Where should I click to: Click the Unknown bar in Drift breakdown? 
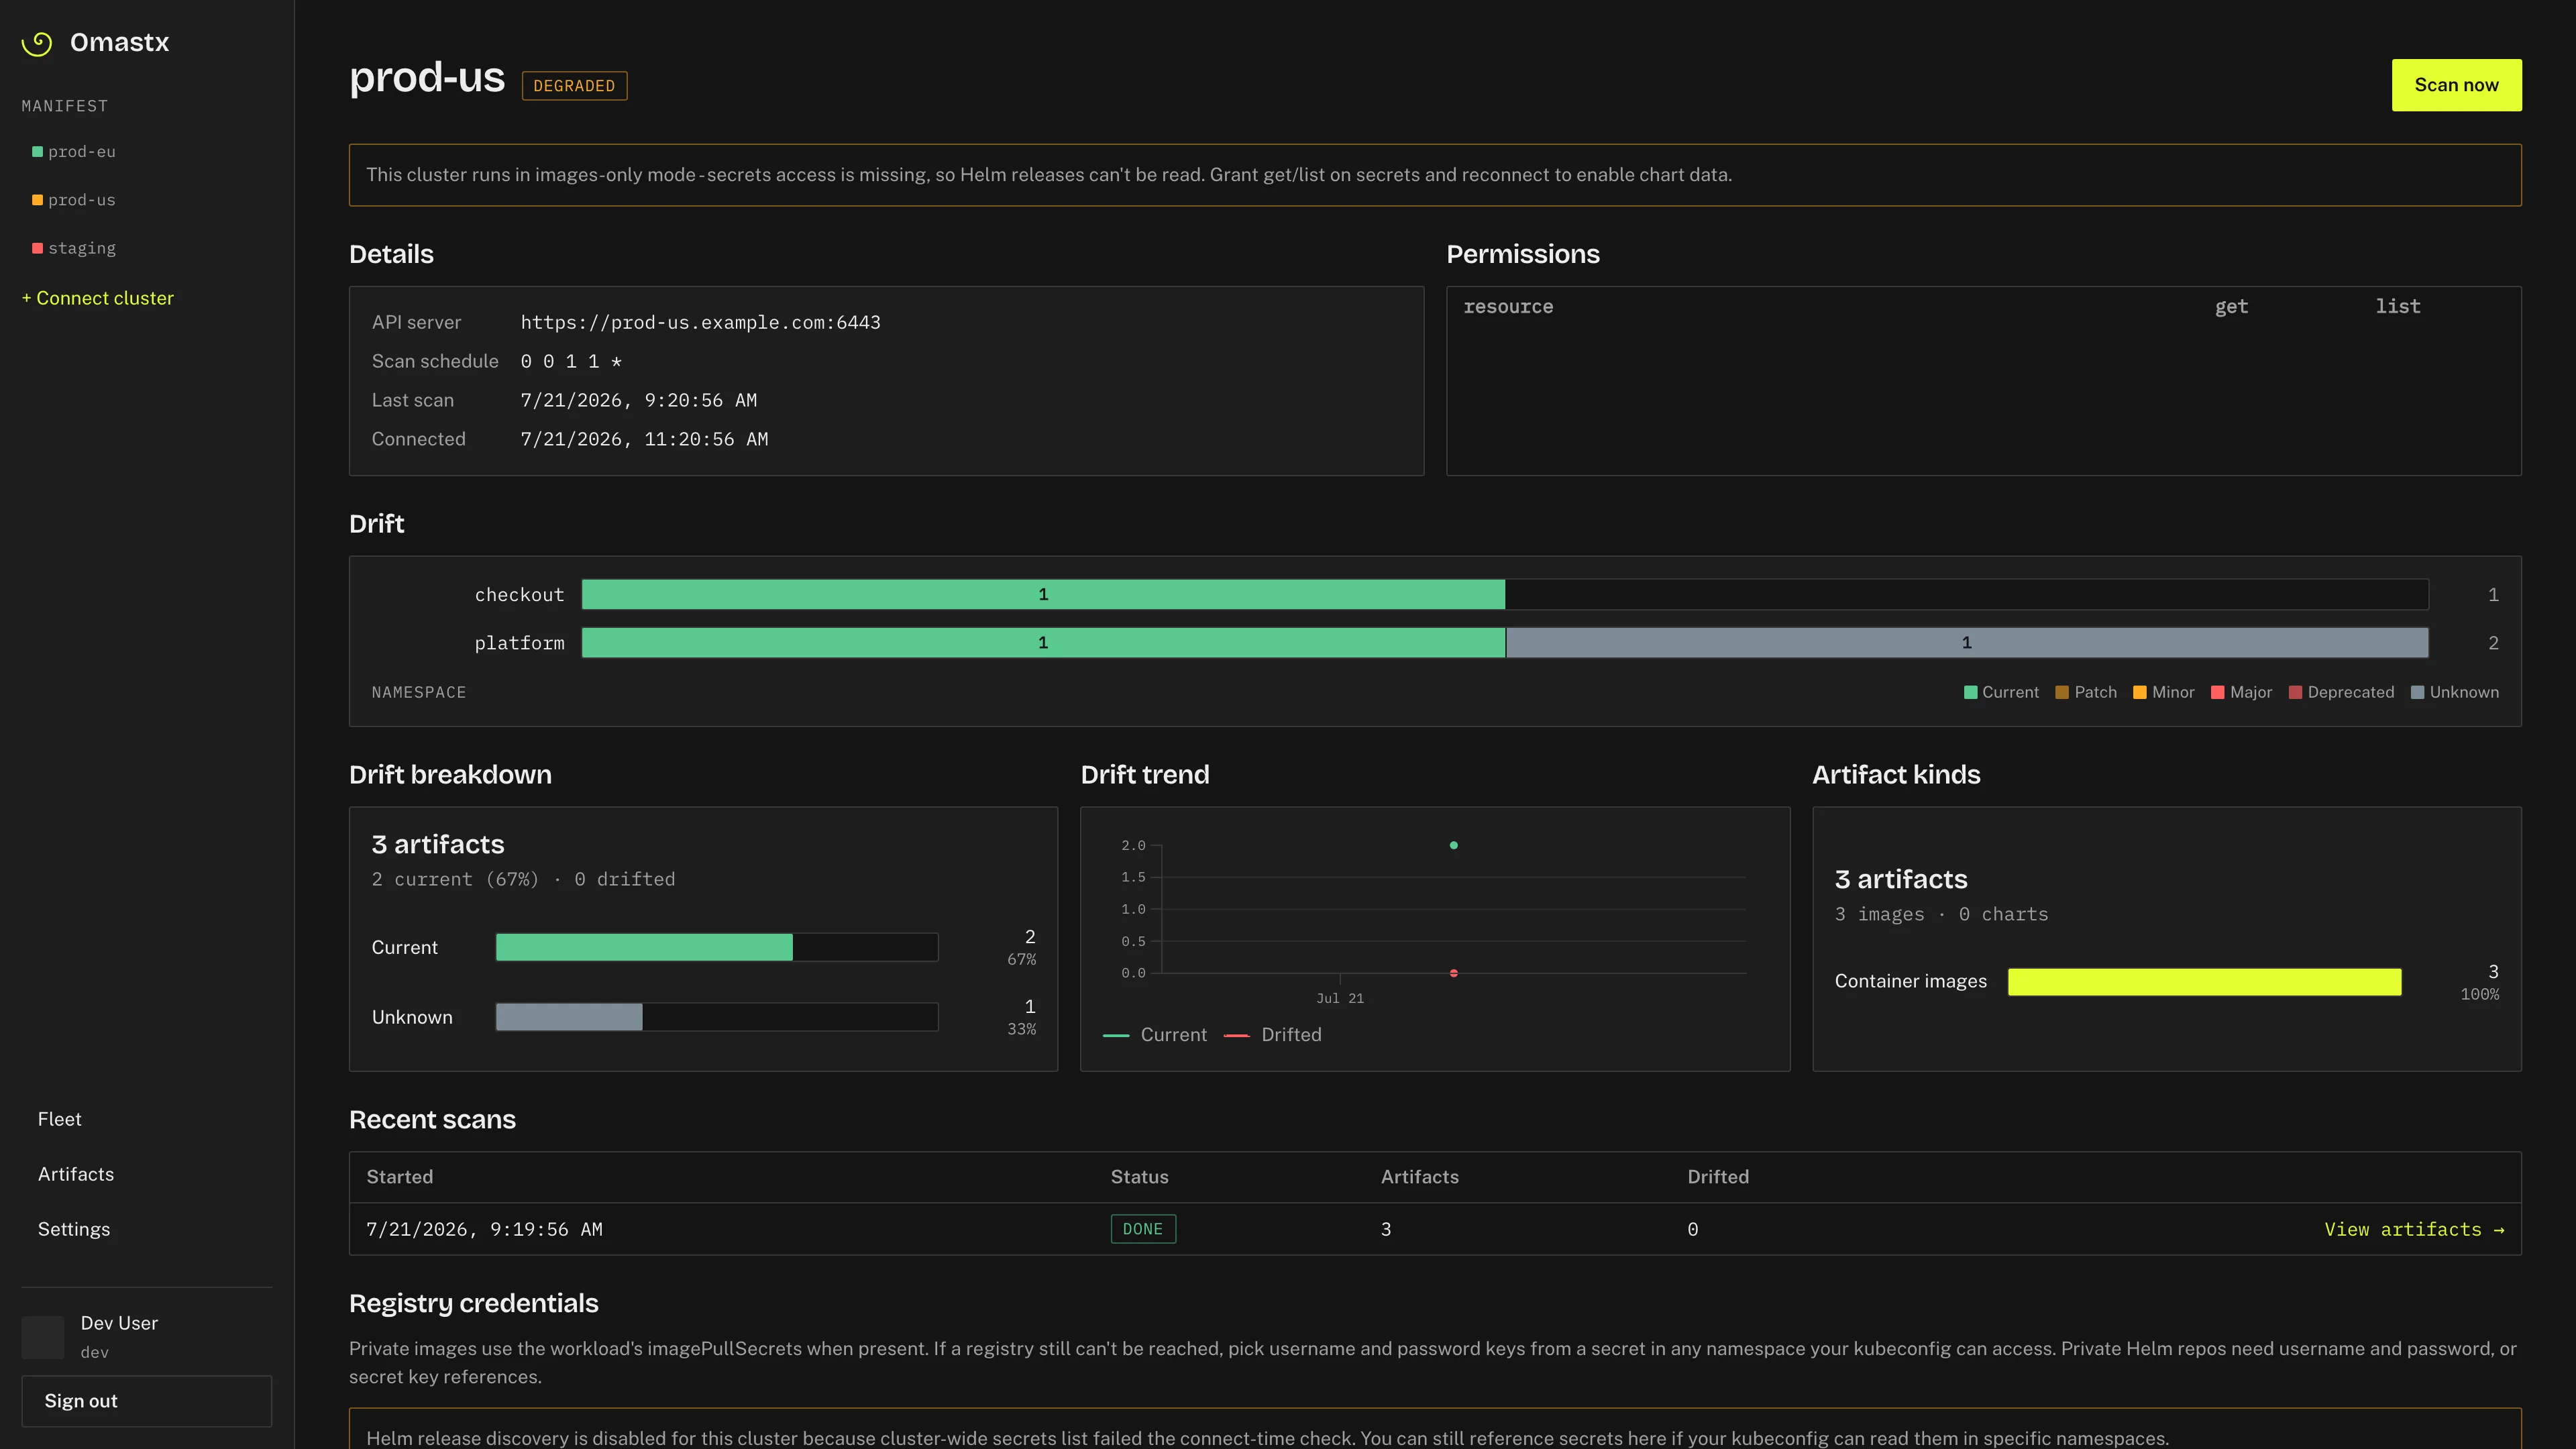pos(569,1017)
